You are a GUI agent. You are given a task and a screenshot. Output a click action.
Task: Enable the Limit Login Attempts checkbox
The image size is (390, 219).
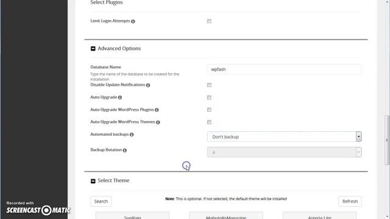[x=209, y=21]
